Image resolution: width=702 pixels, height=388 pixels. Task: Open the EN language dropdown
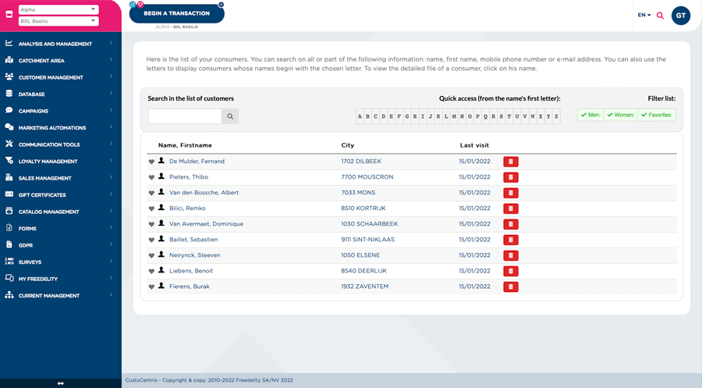click(x=643, y=15)
